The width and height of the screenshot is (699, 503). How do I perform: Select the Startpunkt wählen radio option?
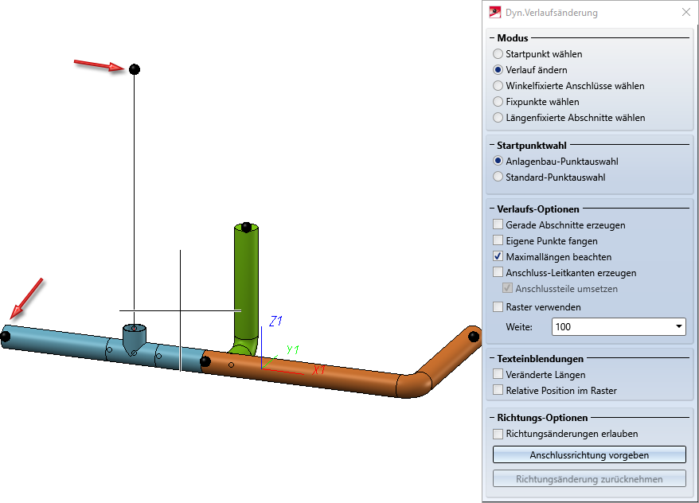498,54
